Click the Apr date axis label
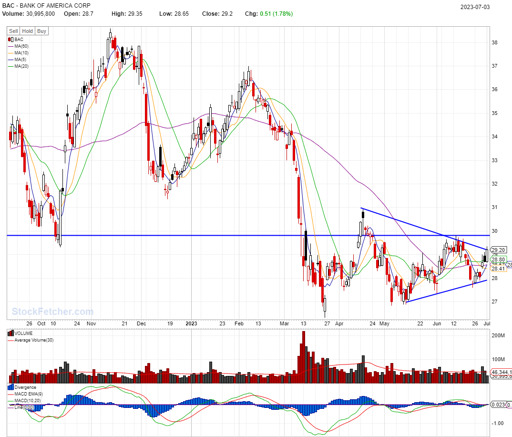The image size is (512, 437). [x=339, y=323]
